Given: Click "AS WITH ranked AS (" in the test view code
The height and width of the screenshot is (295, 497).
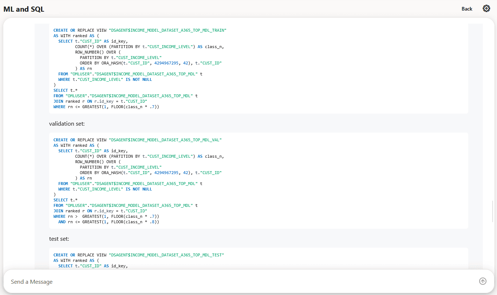Looking at the screenshot, I should pos(76,260).
